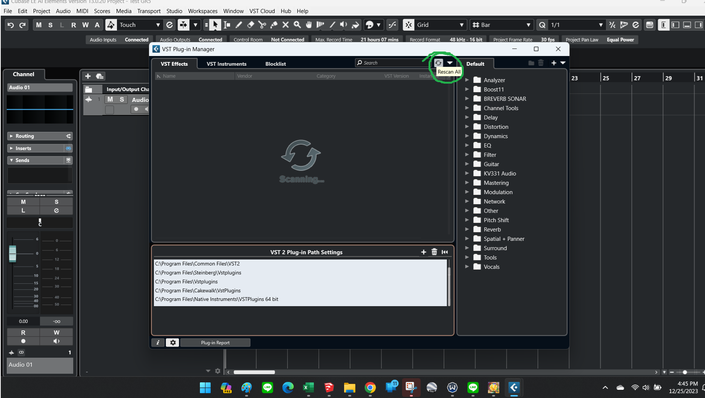Show plug-in information with i button
This screenshot has width=705, height=398.
point(158,343)
